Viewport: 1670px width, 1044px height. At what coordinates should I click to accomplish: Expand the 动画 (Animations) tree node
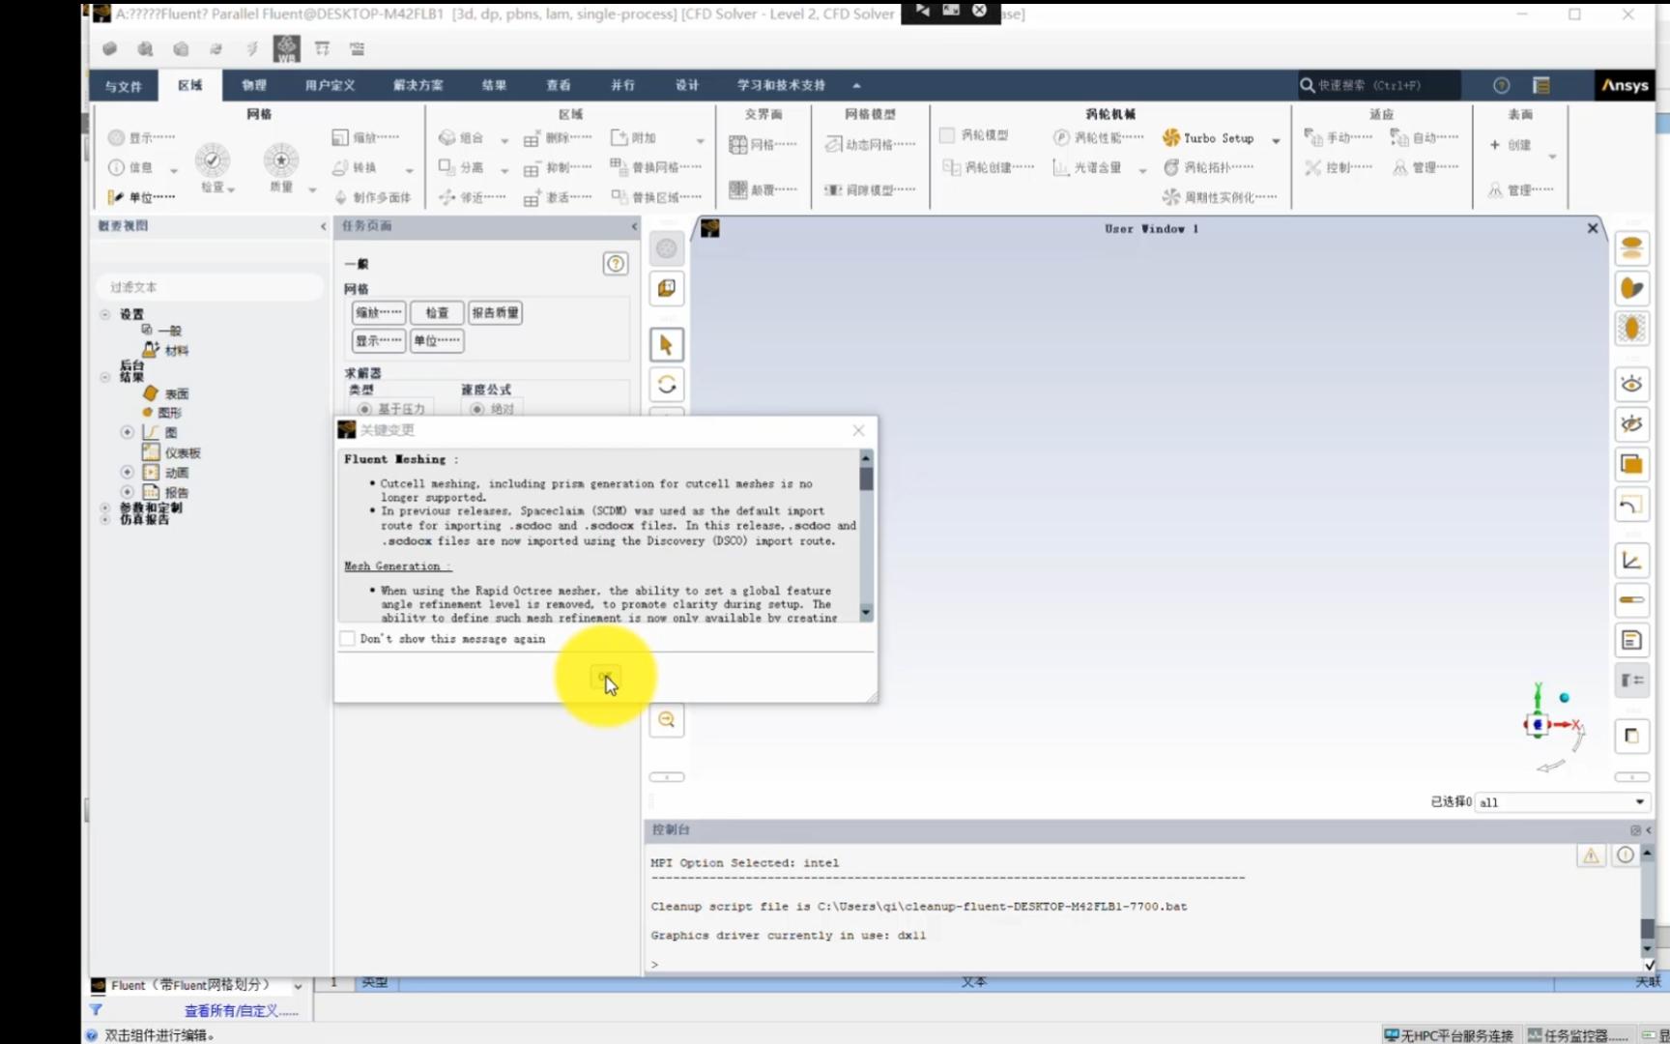127,472
